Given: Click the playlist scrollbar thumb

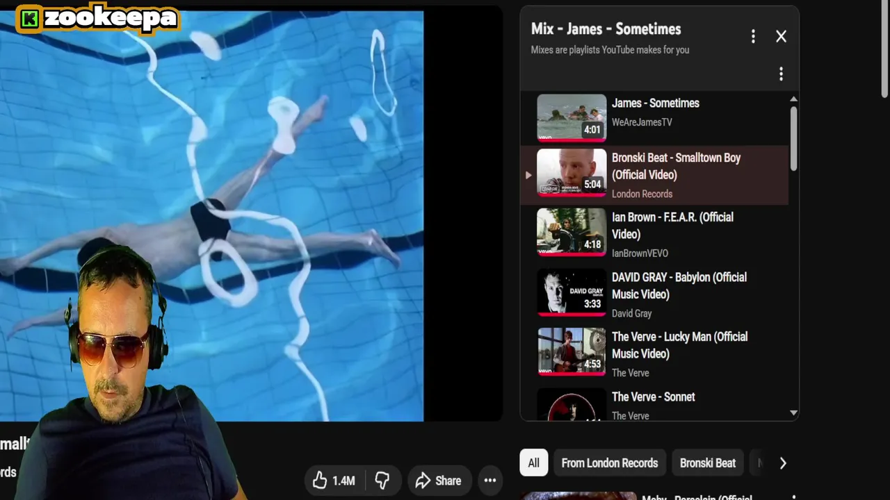Looking at the screenshot, I should point(793,139).
